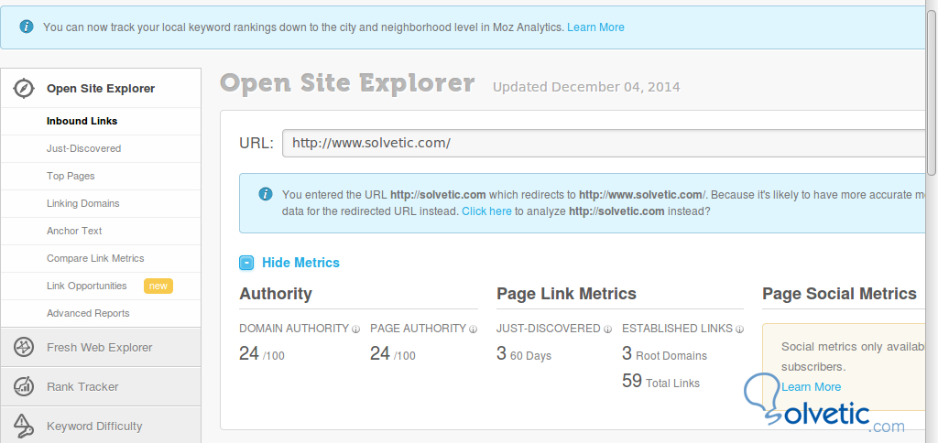
Task: Select the Open Site Explorer heading in sidebar
Action: coord(101,89)
